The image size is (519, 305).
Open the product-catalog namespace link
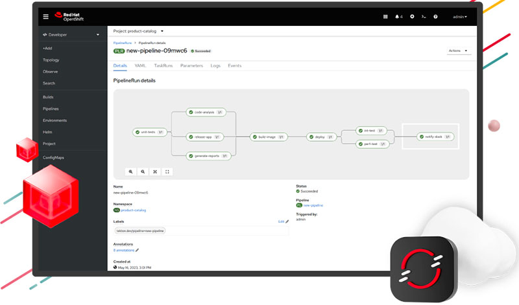click(x=133, y=210)
